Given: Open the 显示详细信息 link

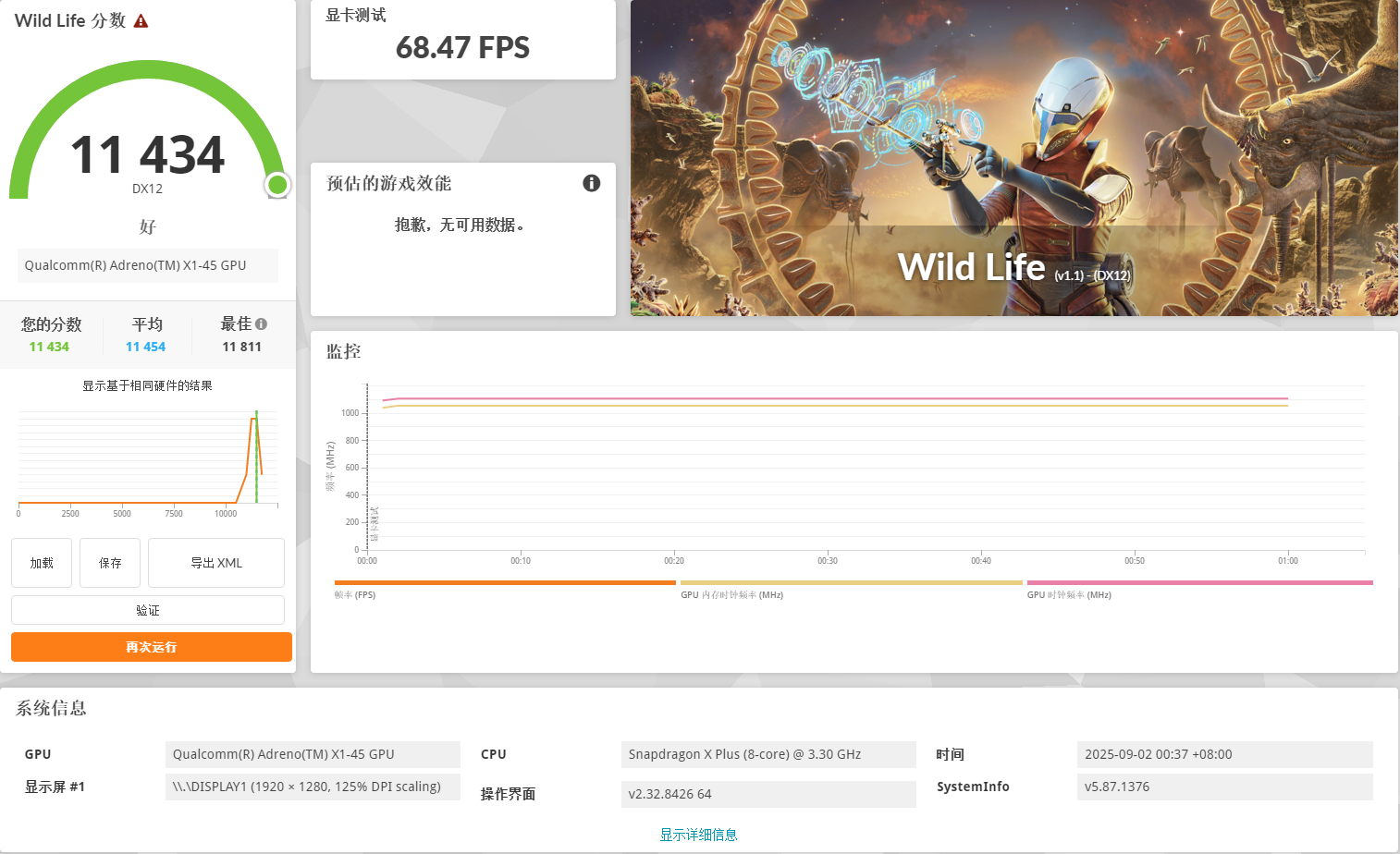Looking at the screenshot, I should pos(698,835).
